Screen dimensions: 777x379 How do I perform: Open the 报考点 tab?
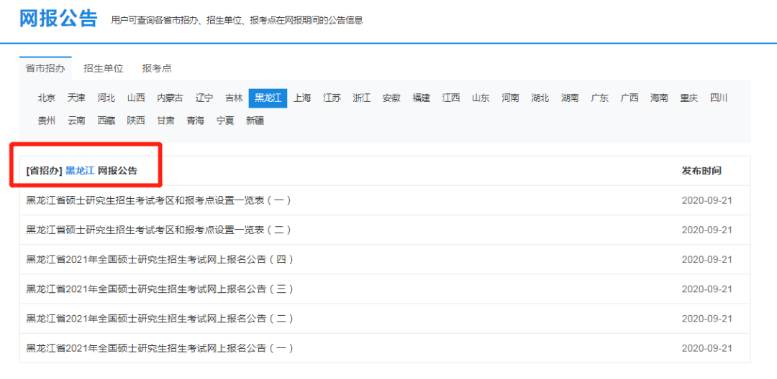click(x=157, y=68)
